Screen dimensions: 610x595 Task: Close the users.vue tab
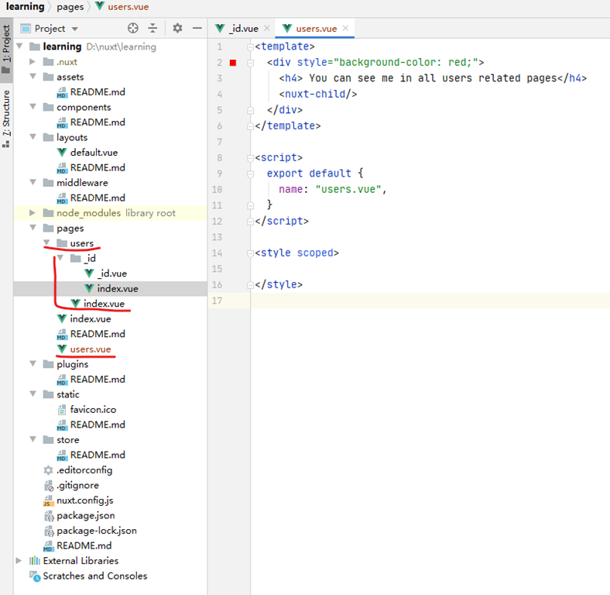[x=345, y=28]
